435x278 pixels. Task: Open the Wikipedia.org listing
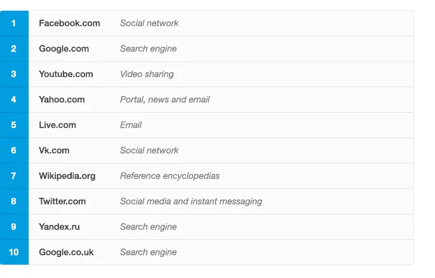pos(67,176)
